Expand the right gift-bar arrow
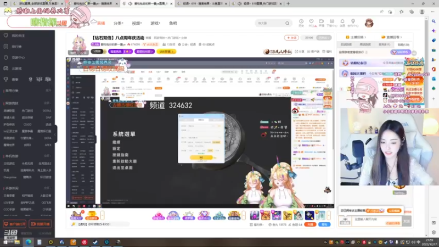This screenshot has width=439, height=247. point(329,215)
